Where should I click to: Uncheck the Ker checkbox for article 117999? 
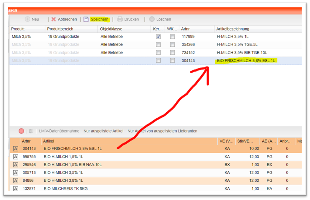tap(158, 37)
